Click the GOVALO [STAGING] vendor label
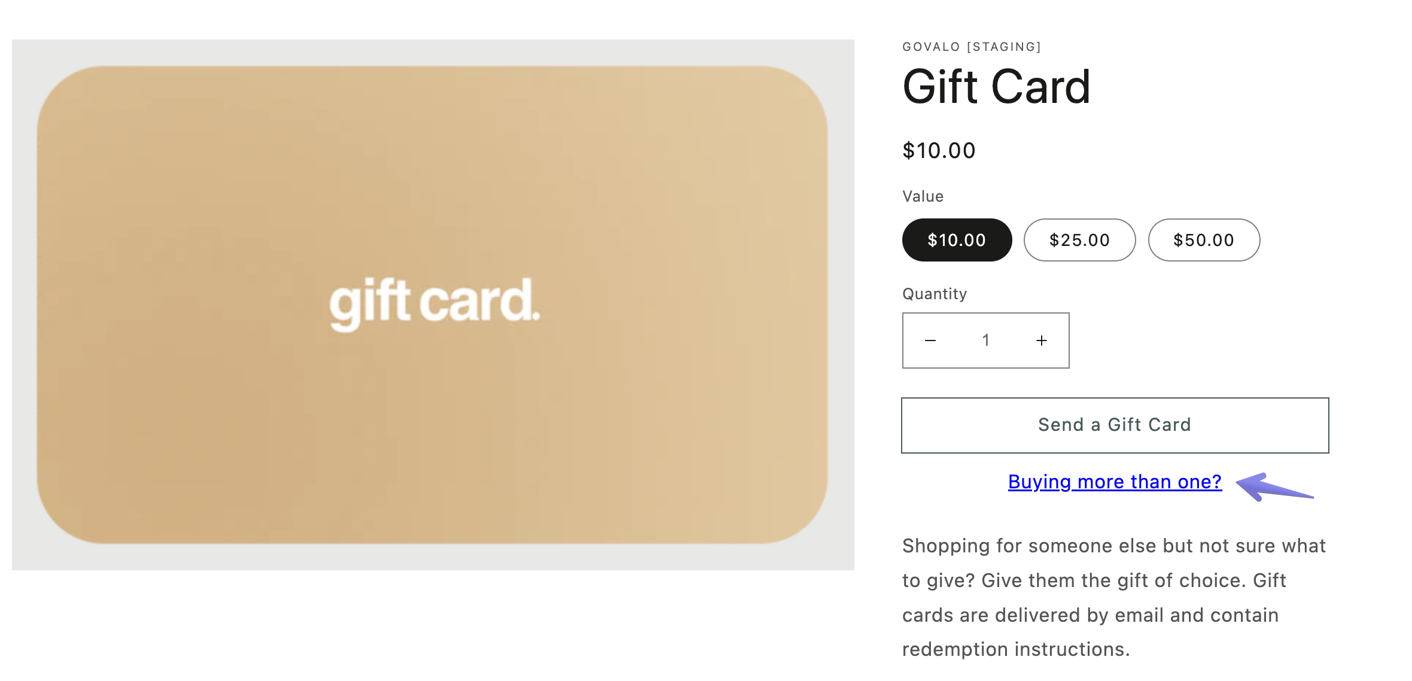The image size is (1412, 681). pyautogui.click(x=972, y=47)
